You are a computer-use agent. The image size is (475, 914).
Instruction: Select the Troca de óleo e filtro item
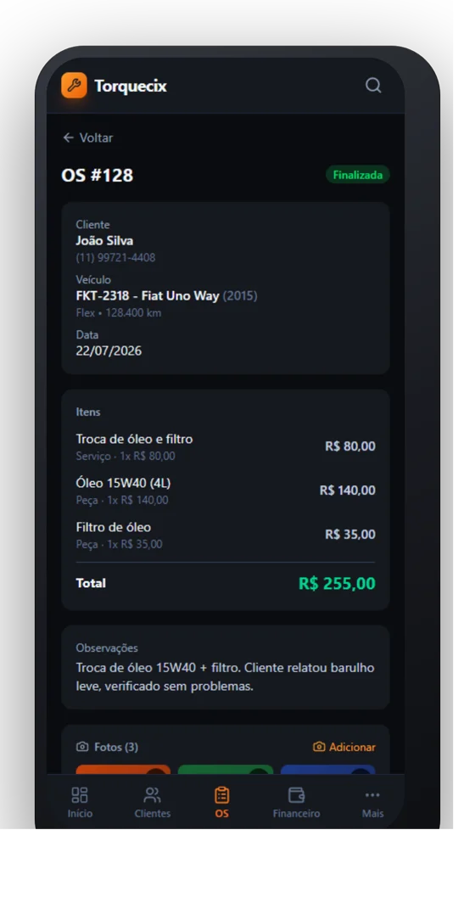(x=226, y=446)
